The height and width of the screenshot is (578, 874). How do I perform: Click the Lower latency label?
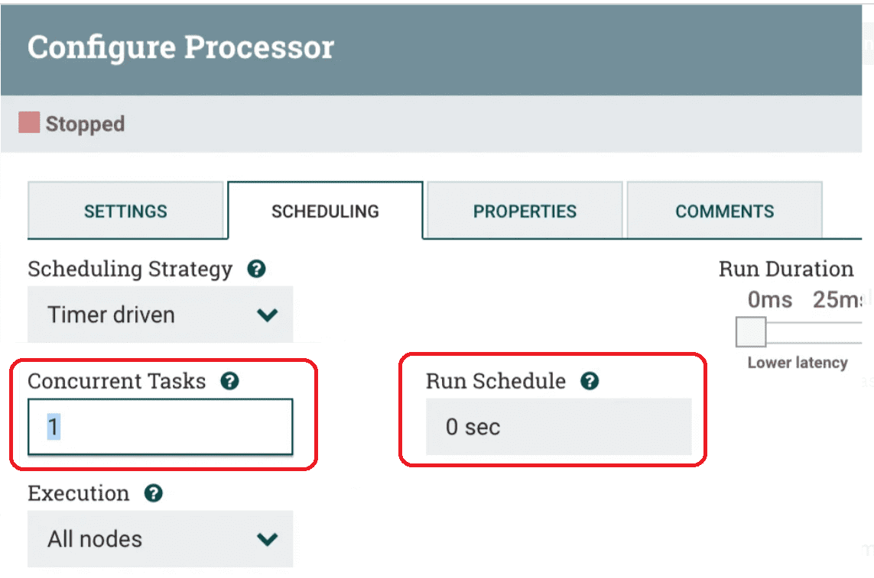(798, 363)
